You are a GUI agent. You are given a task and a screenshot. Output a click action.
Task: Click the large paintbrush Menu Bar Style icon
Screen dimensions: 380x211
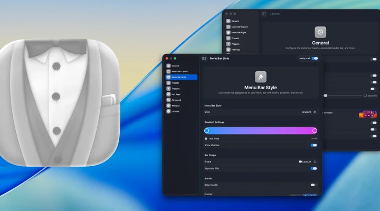coord(261,77)
